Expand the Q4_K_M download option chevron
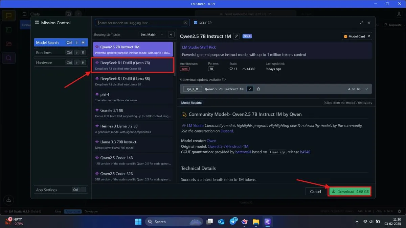 click(x=367, y=89)
